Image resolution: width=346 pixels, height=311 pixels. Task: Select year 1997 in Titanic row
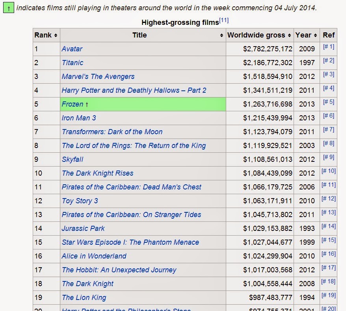click(x=307, y=63)
